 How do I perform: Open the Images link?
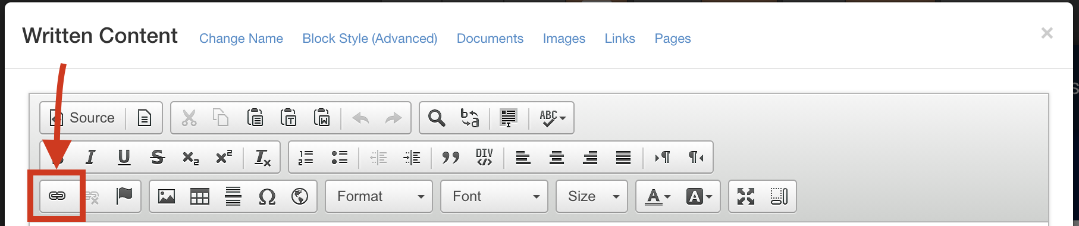point(564,39)
